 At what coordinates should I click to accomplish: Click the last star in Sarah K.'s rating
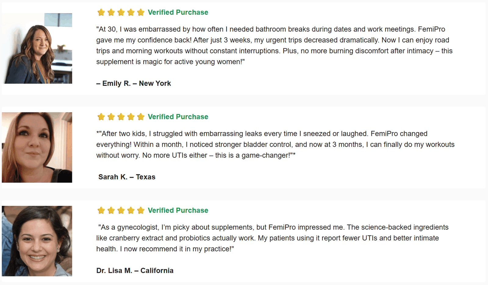point(141,117)
